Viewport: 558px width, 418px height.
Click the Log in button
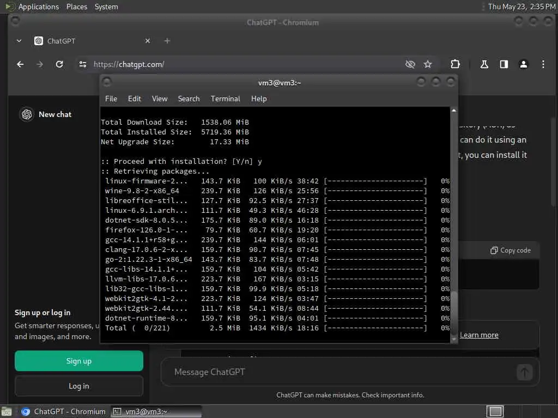[79, 386]
